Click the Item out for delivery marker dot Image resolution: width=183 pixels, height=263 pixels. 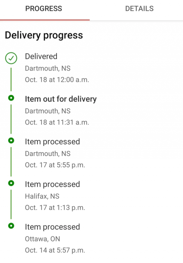[x=11, y=98]
